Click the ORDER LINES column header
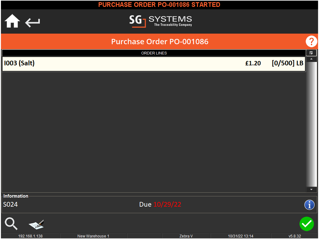The image size is (319, 239). point(154,53)
